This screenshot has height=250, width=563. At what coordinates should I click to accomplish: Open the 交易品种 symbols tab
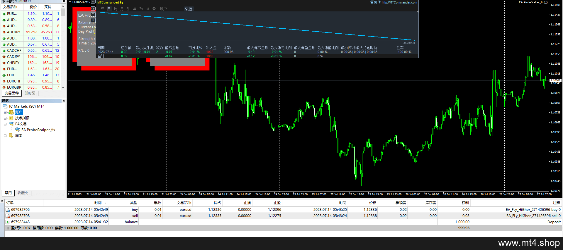[12, 93]
